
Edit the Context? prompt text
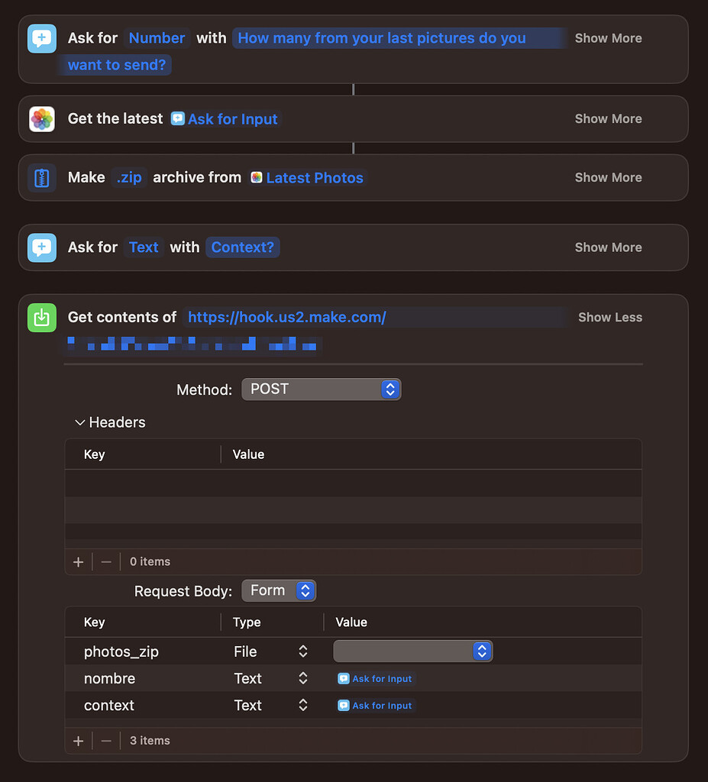[242, 247]
